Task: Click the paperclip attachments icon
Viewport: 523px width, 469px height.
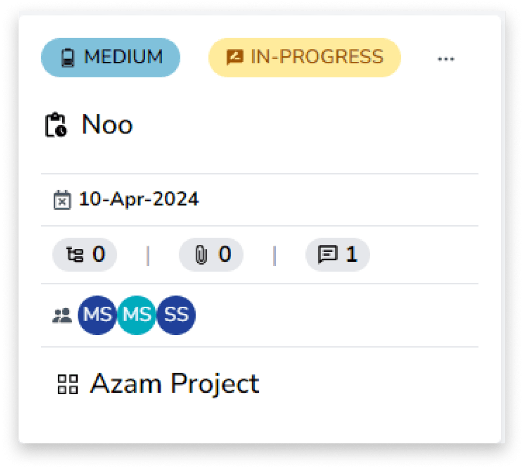Action: 201,255
